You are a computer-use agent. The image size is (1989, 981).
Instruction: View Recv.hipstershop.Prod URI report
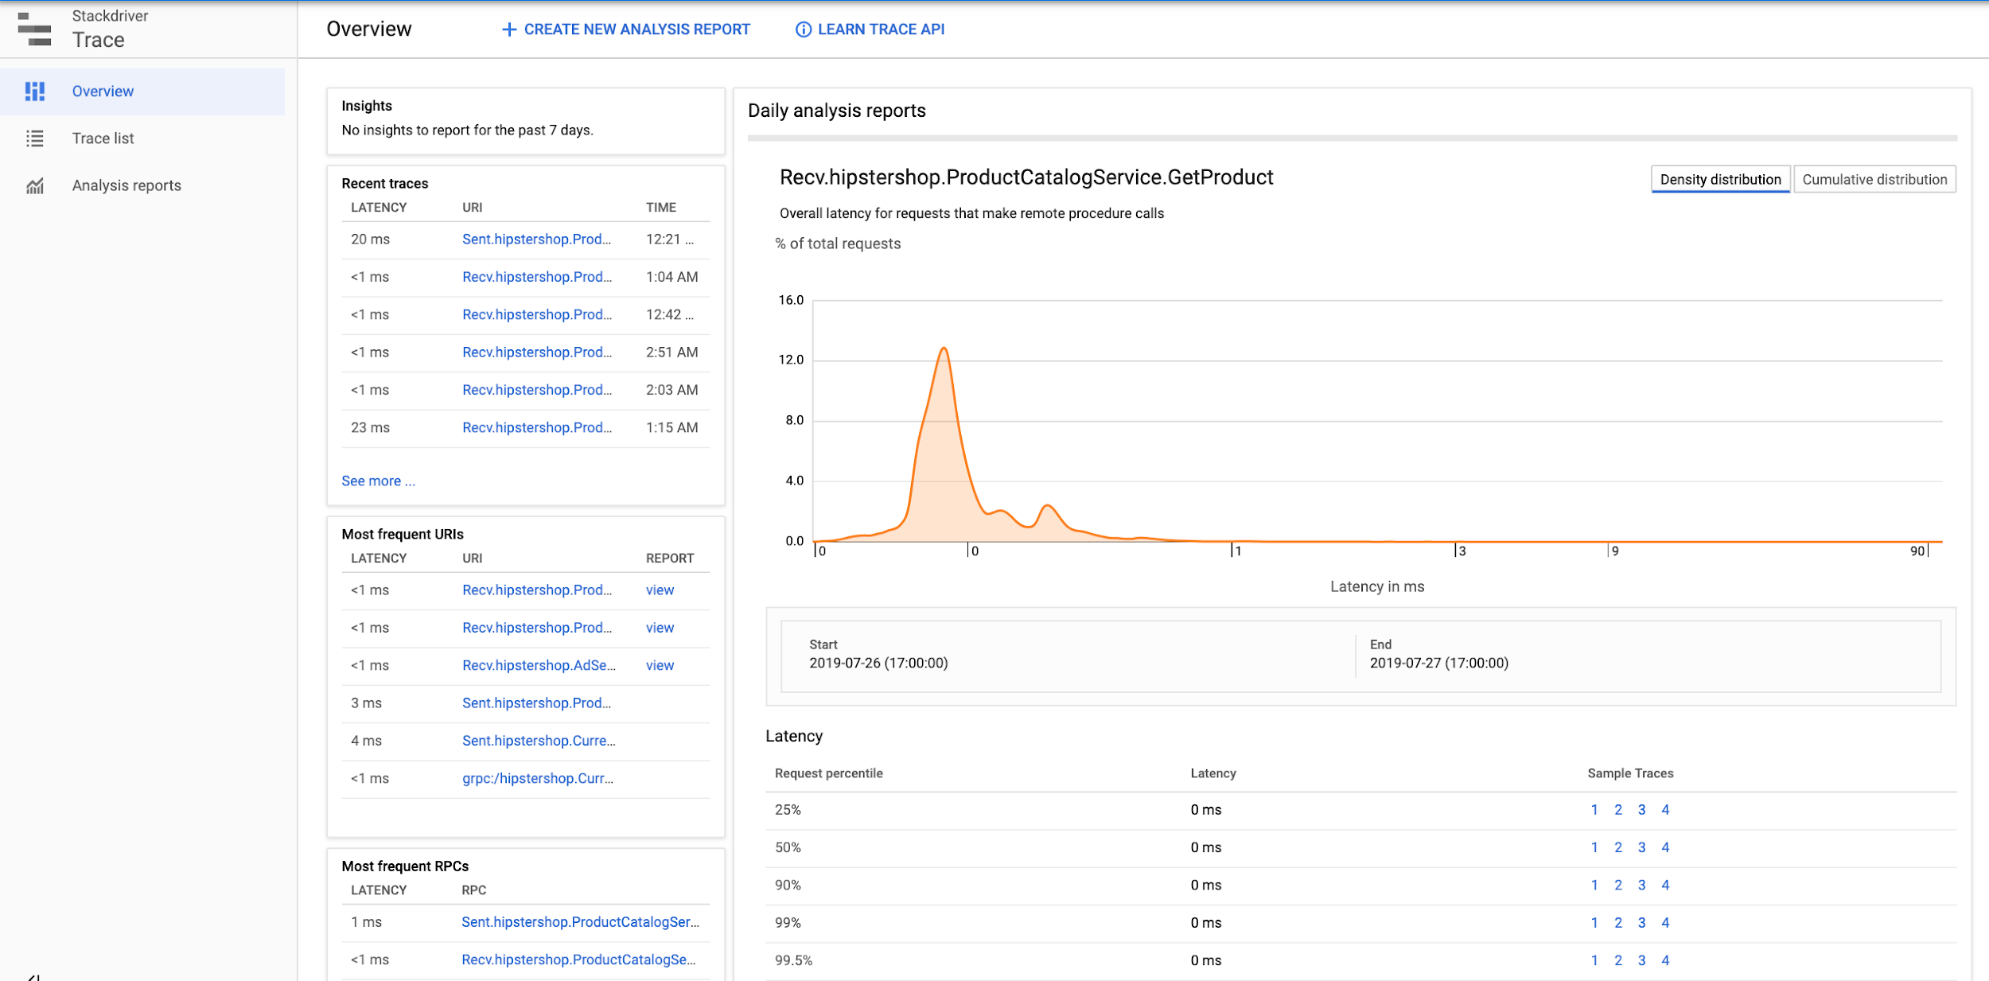(x=660, y=589)
